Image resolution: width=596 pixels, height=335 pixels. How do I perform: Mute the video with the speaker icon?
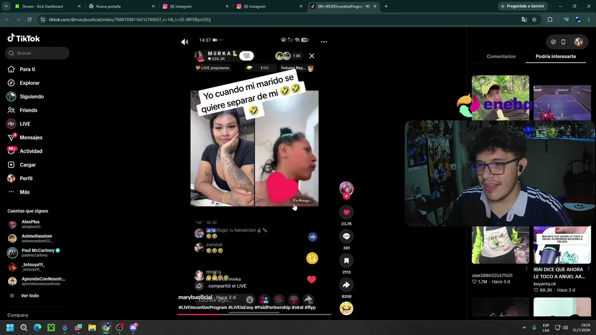coord(185,42)
